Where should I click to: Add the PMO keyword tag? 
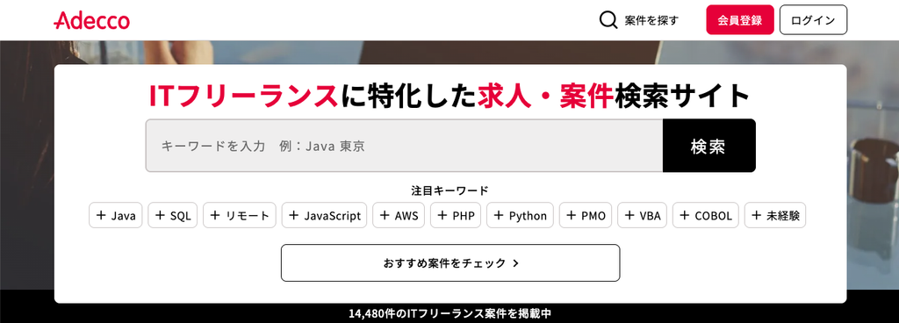click(x=586, y=215)
